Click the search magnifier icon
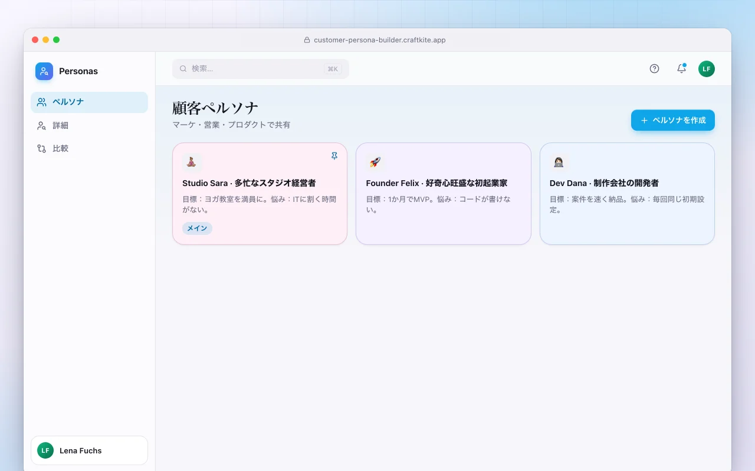This screenshot has width=755, height=471. point(183,69)
